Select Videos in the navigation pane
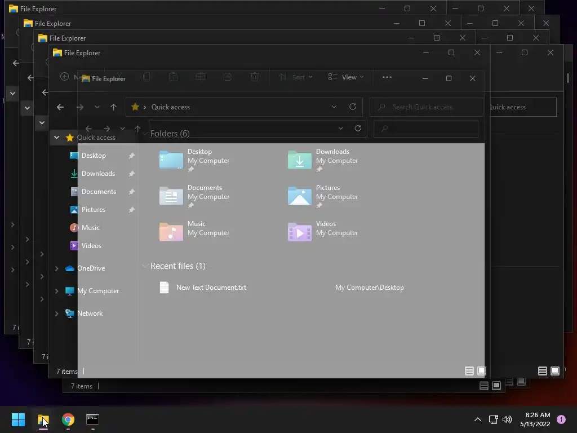 [91, 246]
